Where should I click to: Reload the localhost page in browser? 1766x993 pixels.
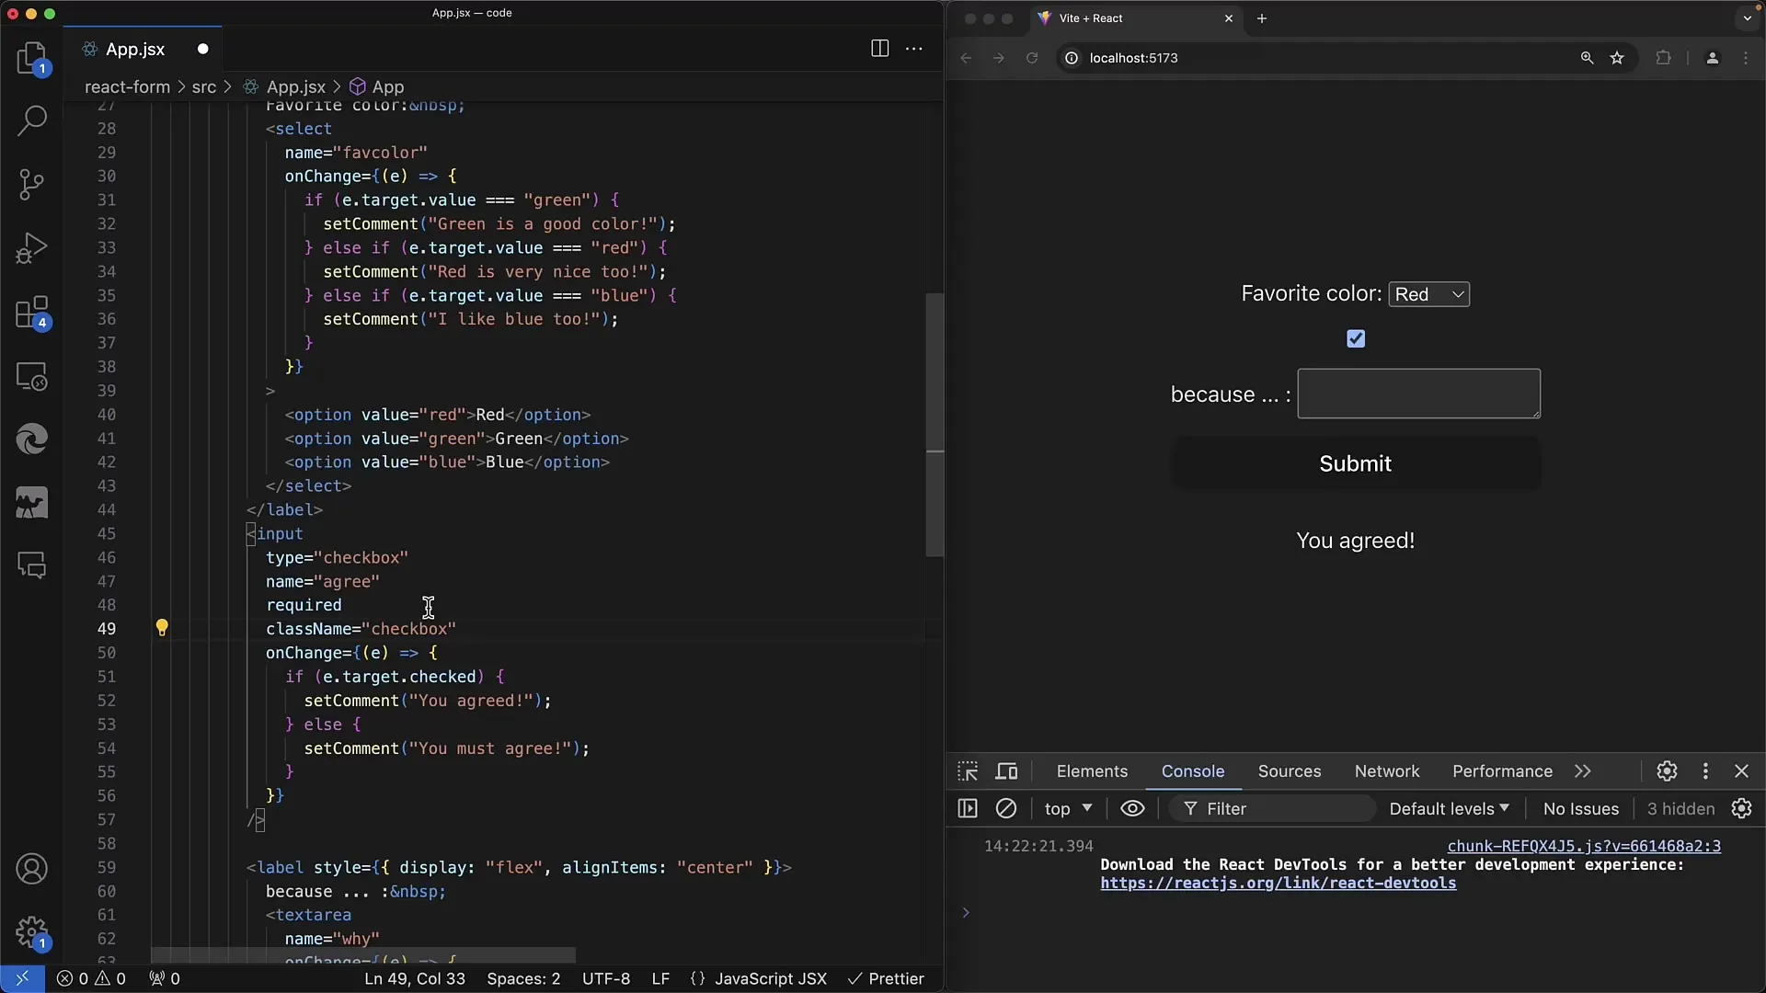(x=1032, y=58)
